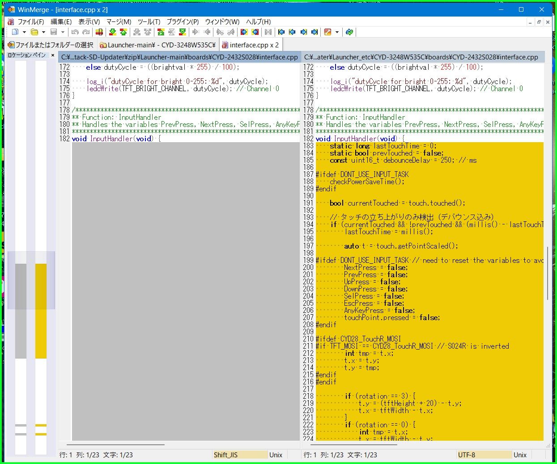
Task: Undo the last change via toolbar
Action: [x=75, y=32]
